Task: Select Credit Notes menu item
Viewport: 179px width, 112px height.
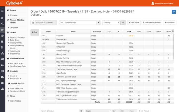Action: pyautogui.click(x=15, y=54)
